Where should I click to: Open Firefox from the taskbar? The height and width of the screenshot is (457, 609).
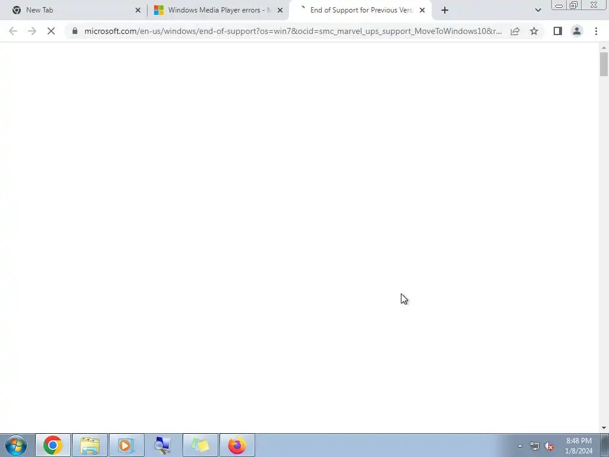click(237, 445)
